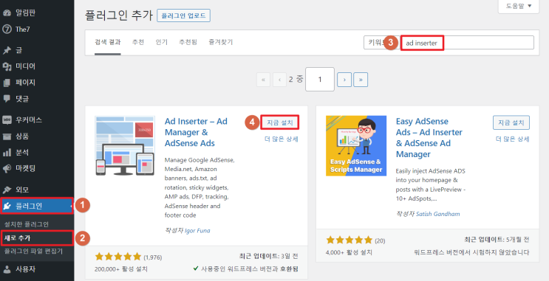Select the 검색 결과 tab
Viewport: 549px width, 281px height.
108,42
